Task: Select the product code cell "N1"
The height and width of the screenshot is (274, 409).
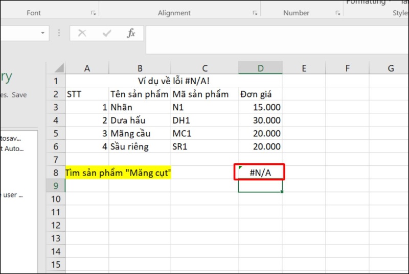Action: click(205, 107)
